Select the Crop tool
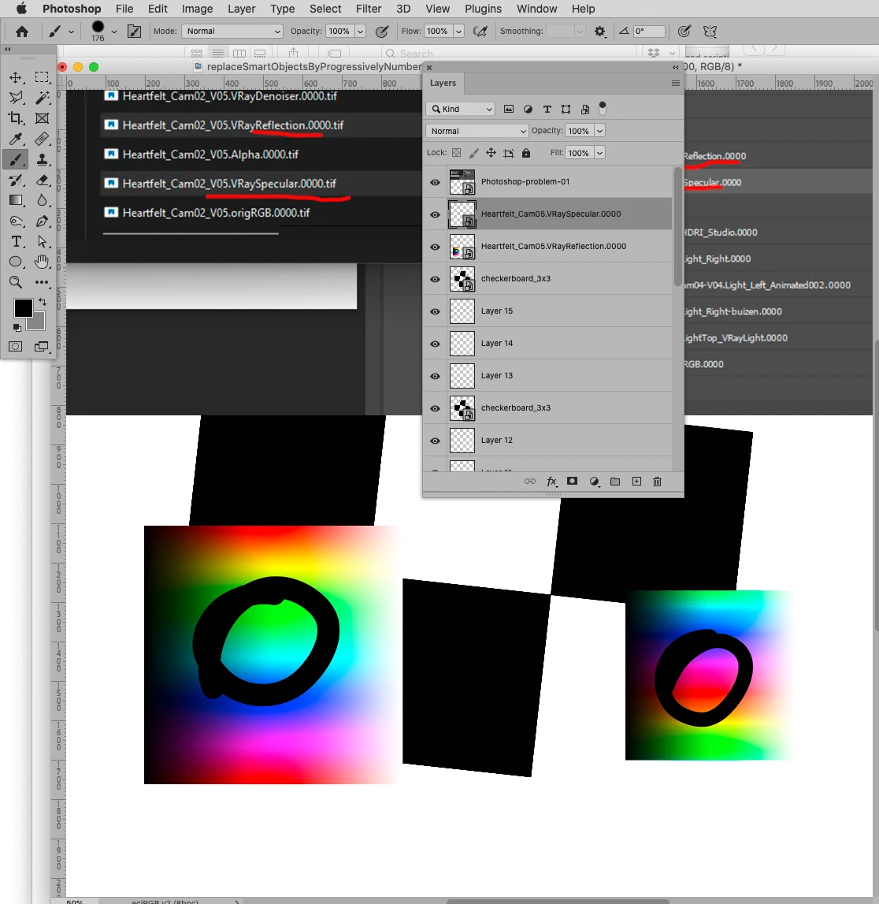 coord(16,118)
